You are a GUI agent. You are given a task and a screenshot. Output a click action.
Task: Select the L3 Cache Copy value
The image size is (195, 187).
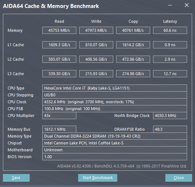pyautogui.click(x=133, y=74)
